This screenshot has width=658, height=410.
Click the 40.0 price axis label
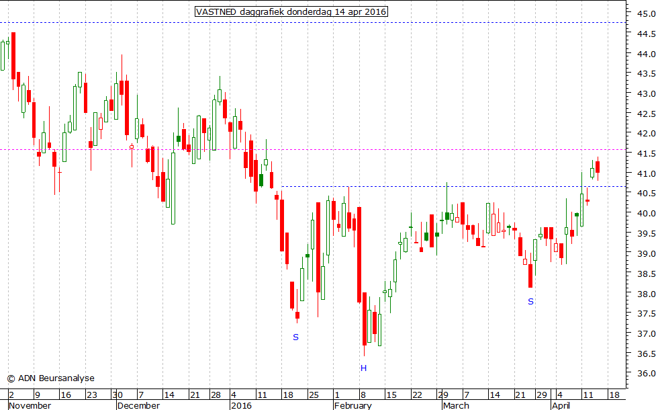click(646, 214)
